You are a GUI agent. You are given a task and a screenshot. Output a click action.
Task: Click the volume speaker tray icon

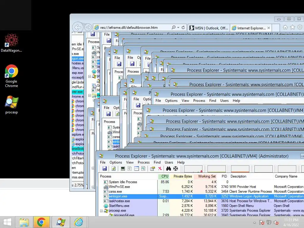click(276, 222)
